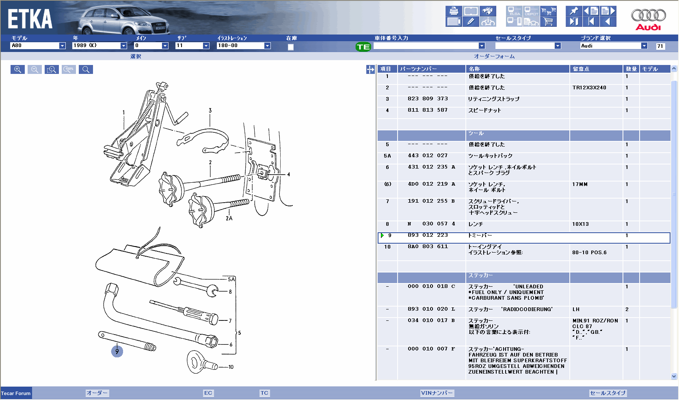Click VINナンバー in the bottom bar

437,393
